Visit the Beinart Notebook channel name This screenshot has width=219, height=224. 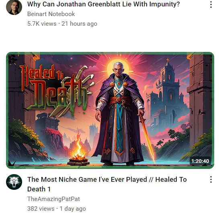51,14
